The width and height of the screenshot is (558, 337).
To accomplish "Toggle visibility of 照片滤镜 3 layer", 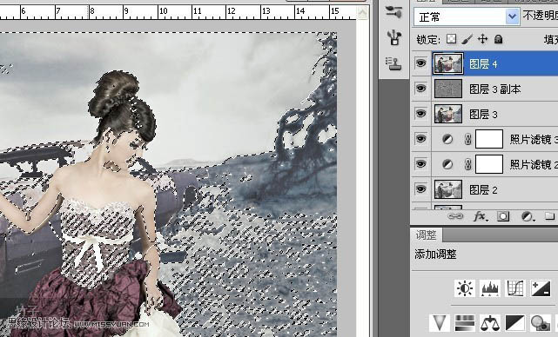I will [x=421, y=138].
